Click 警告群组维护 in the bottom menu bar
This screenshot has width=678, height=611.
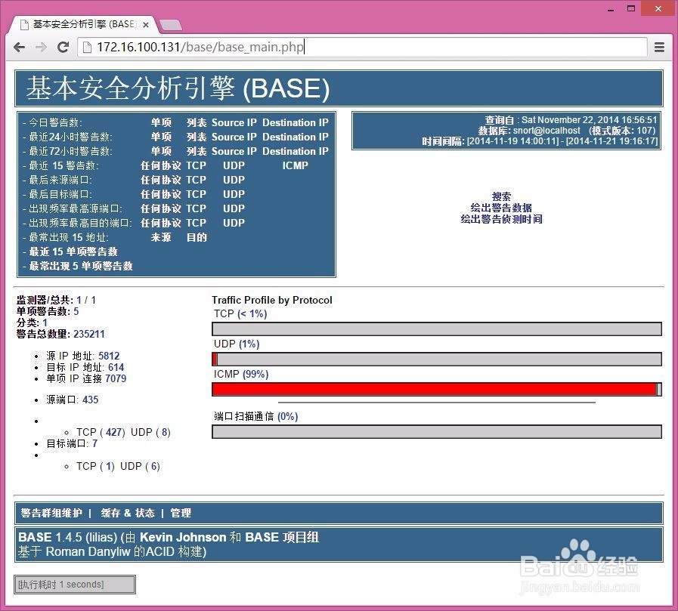[x=51, y=513]
